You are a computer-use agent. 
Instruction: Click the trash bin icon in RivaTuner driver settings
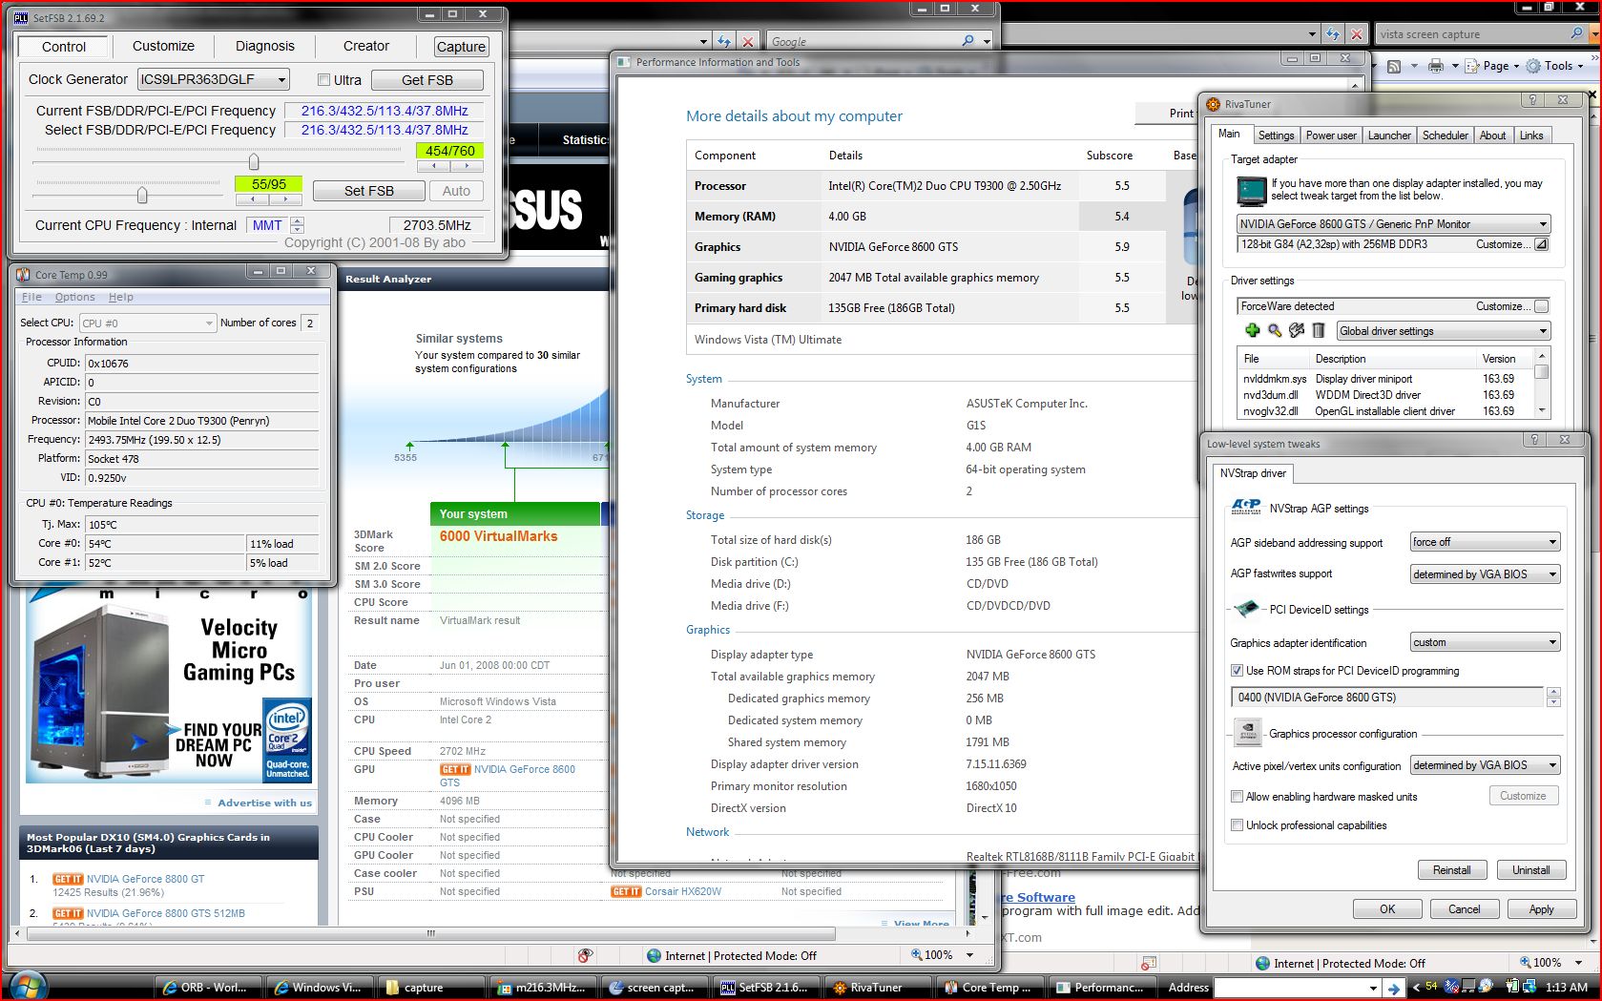[1318, 330]
